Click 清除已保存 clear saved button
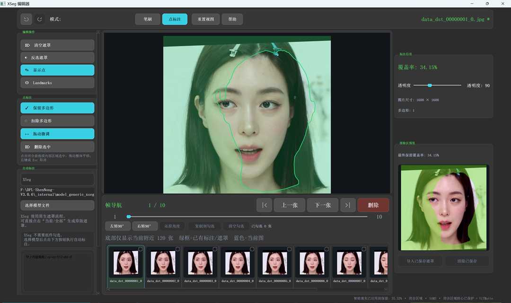Screen dimensions: 511x303 pos(467,261)
